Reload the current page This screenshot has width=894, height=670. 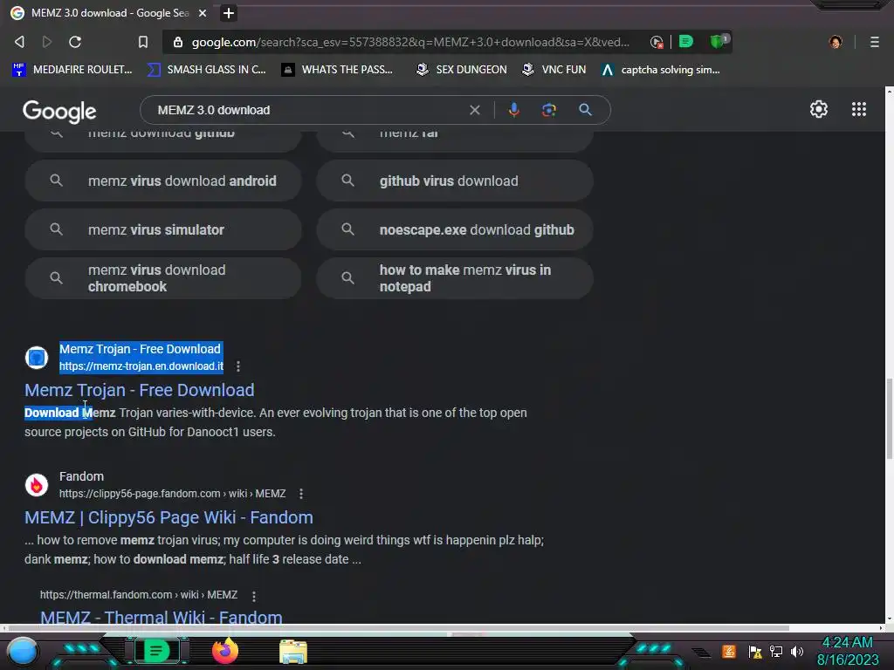(75, 42)
